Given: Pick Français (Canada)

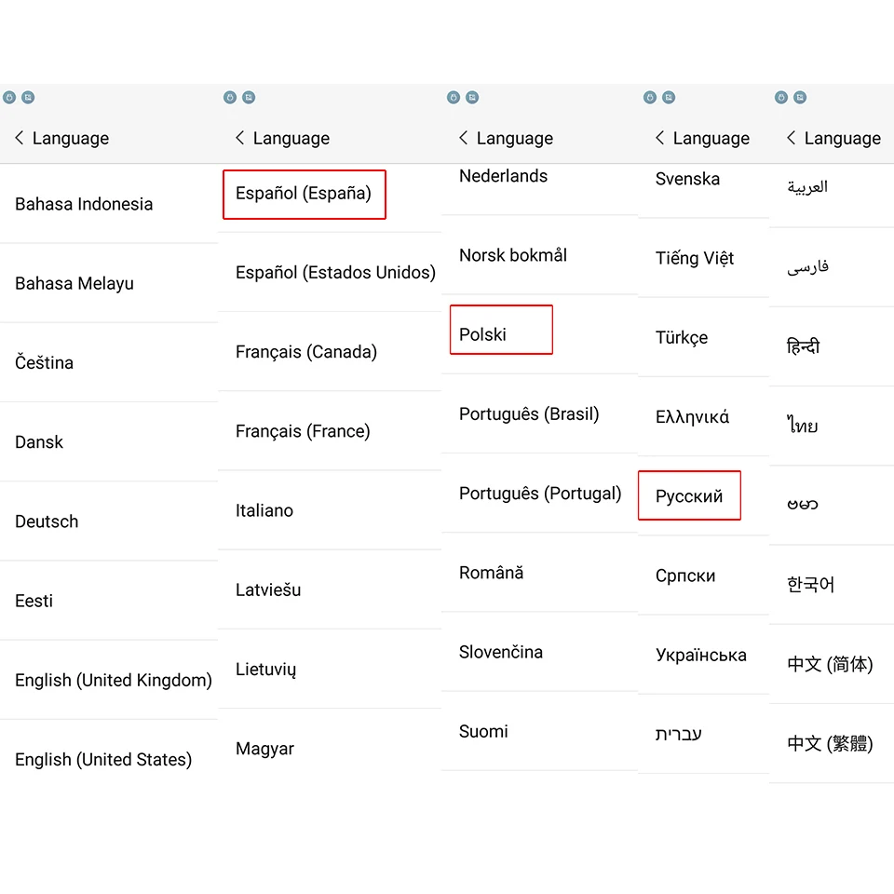Looking at the screenshot, I should 330,352.
